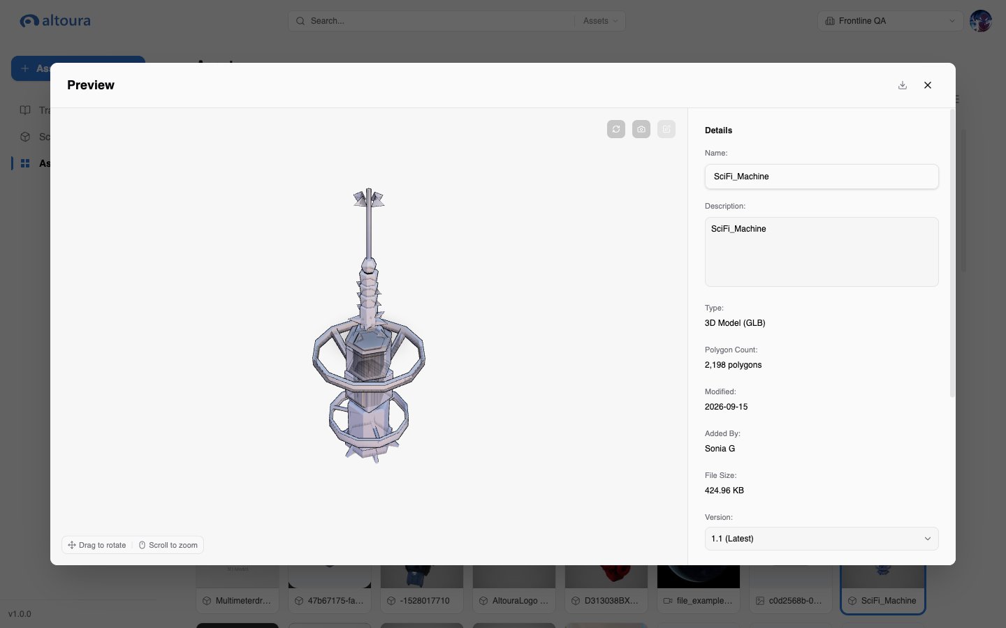Click the search magnifier icon
This screenshot has width=1006, height=628.
pos(300,21)
